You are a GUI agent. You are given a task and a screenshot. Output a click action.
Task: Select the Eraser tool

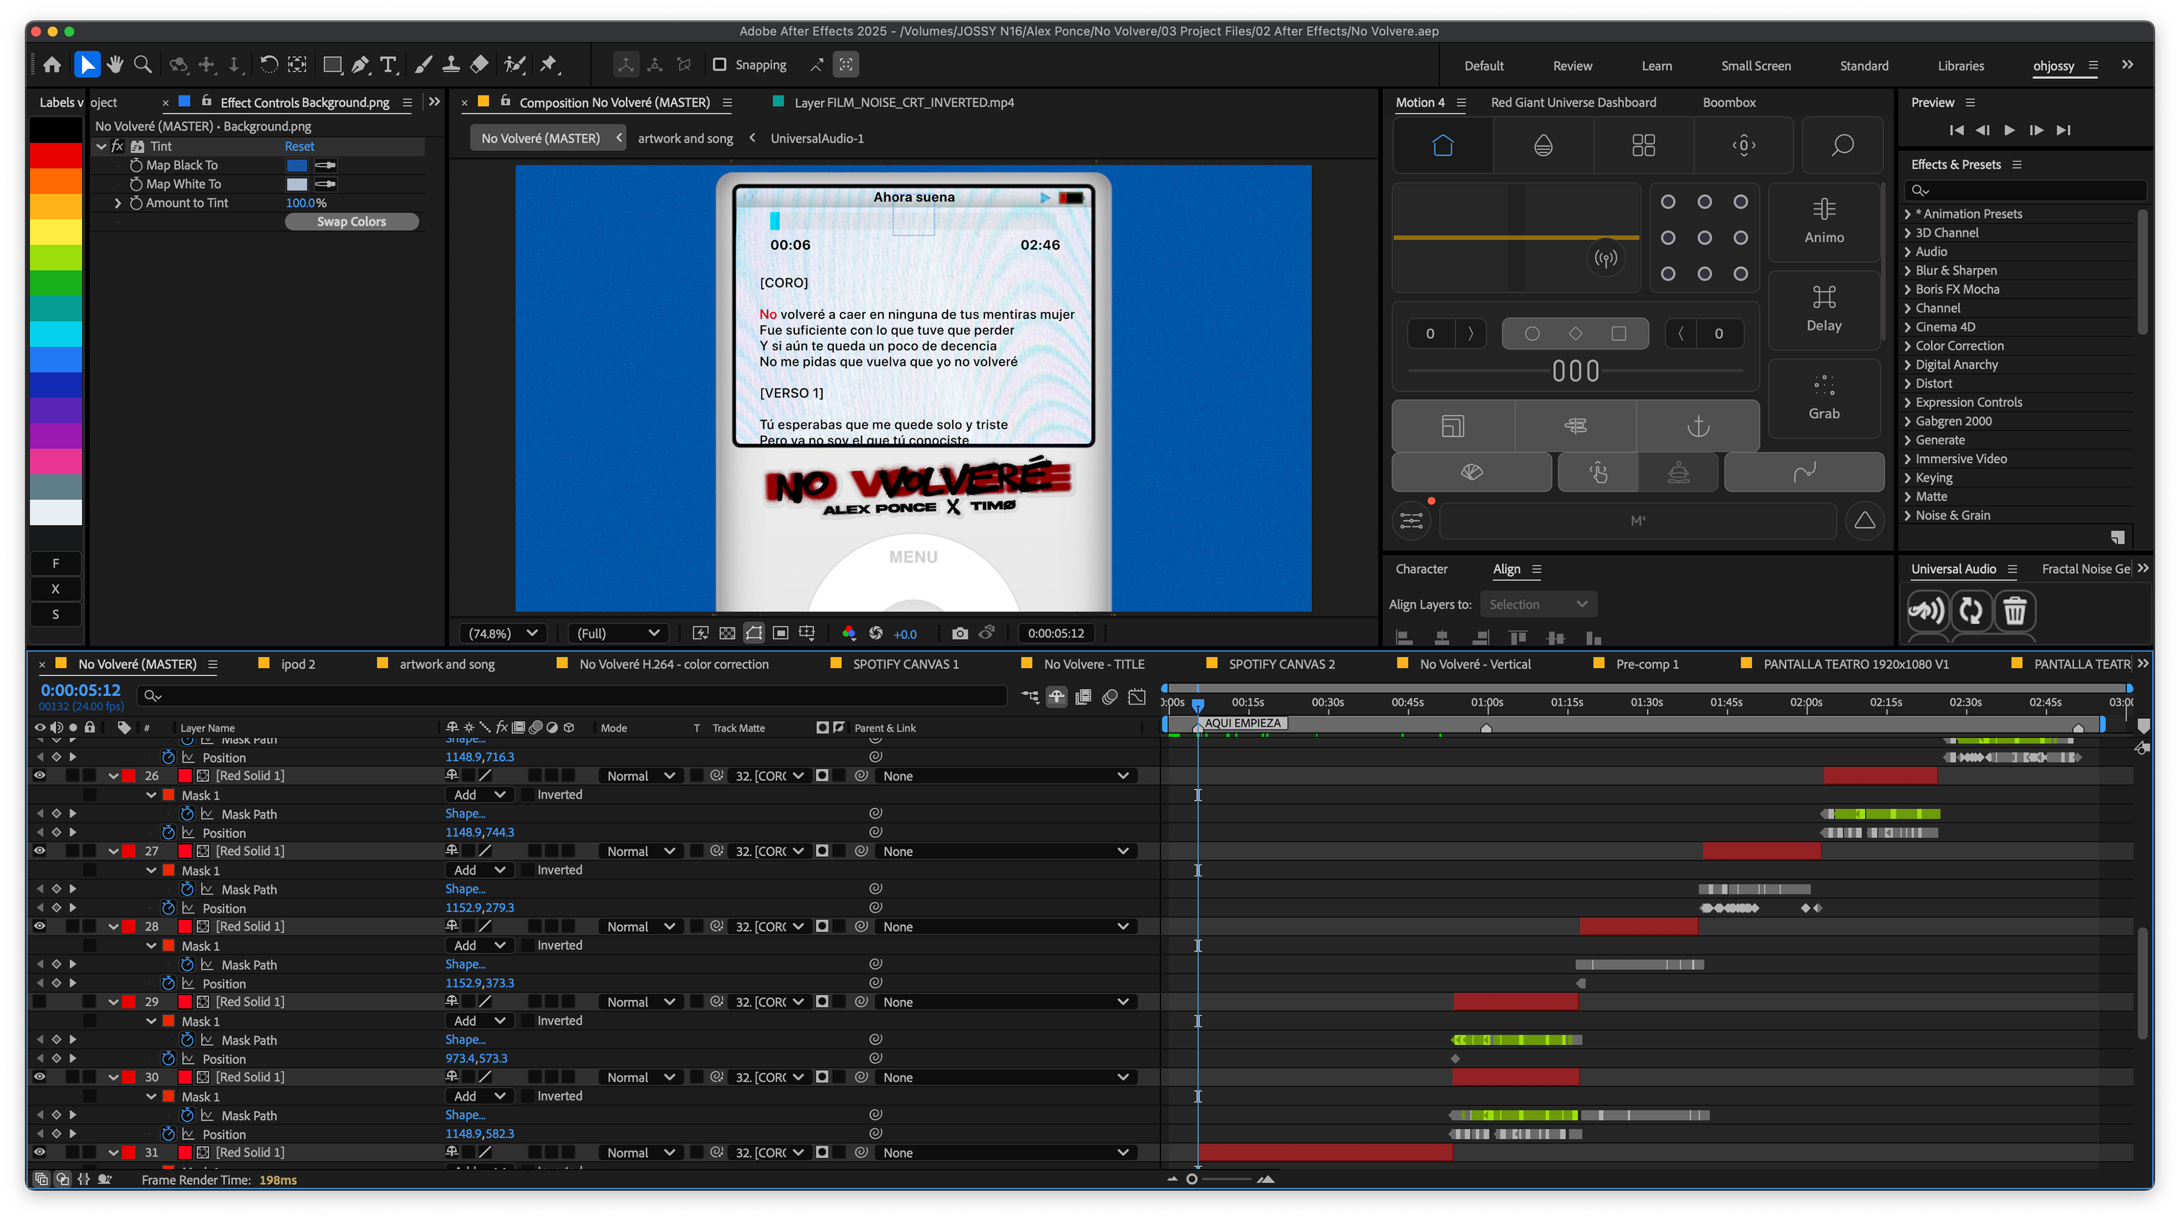click(479, 64)
